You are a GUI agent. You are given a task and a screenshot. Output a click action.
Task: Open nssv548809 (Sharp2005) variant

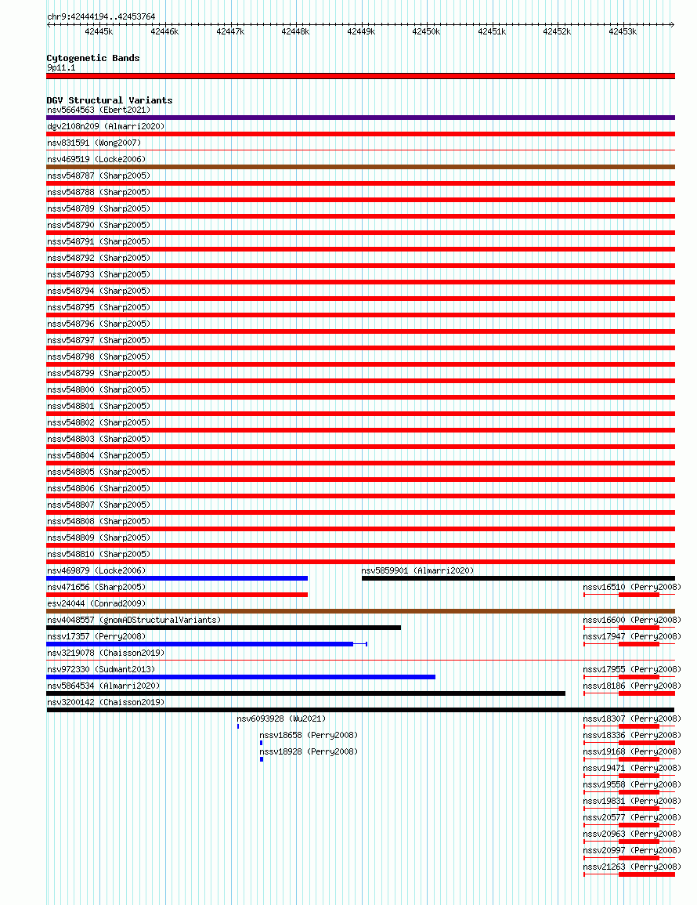click(99, 538)
